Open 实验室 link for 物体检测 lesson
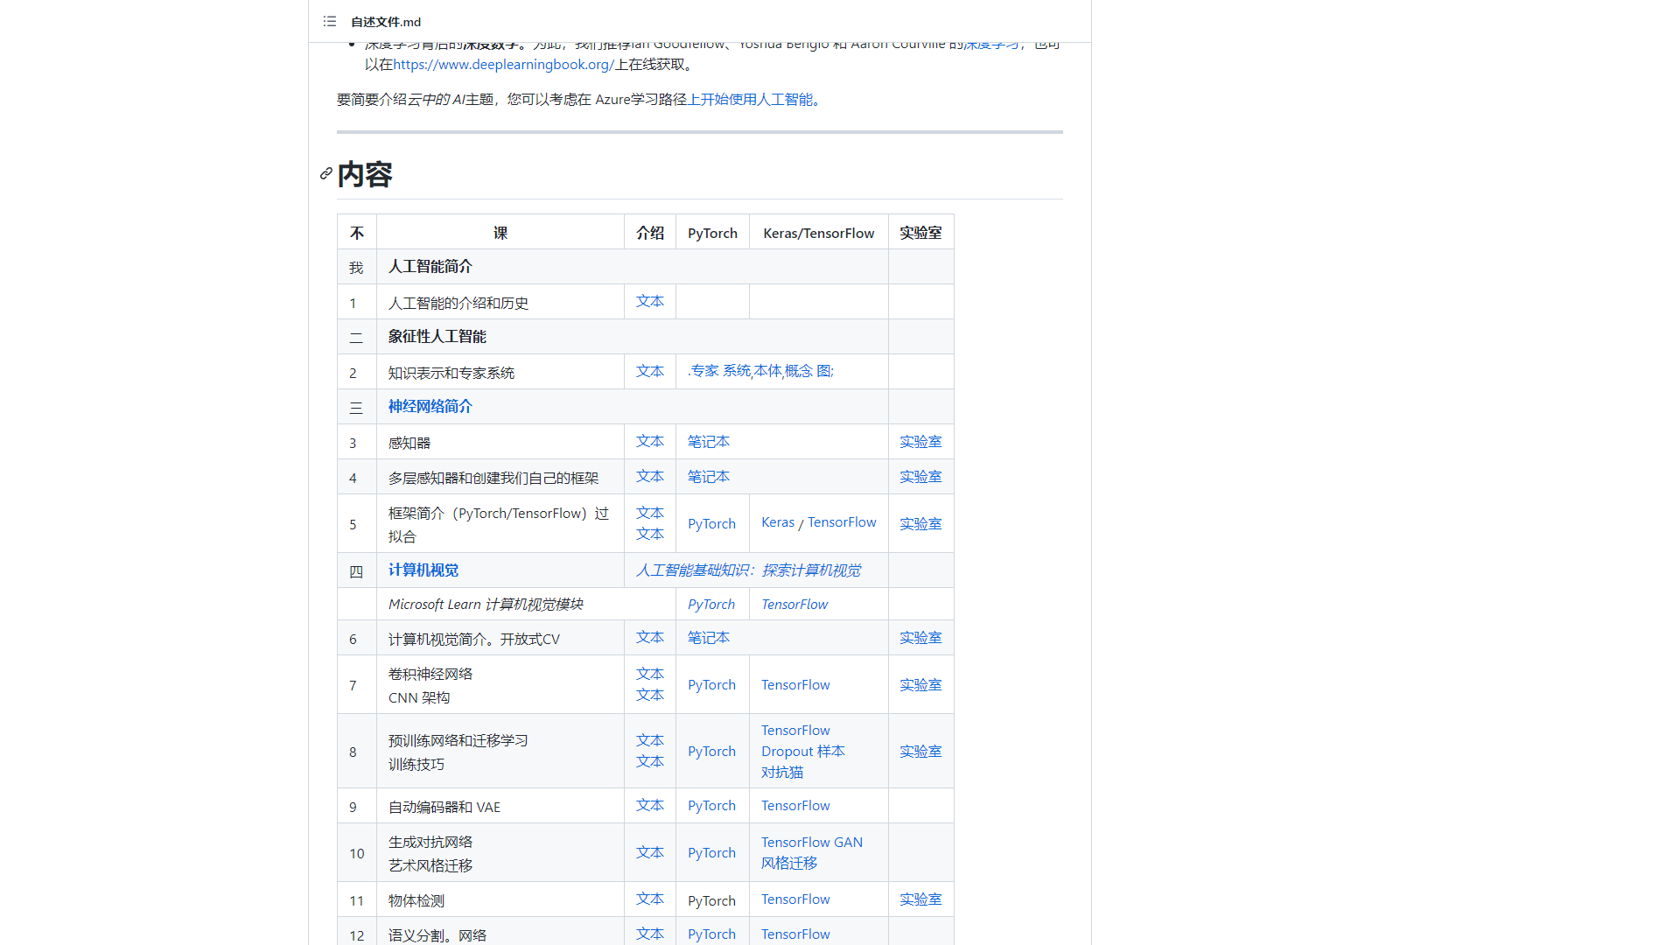Viewport: 1680px width, 945px height. pyautogui.click(x=920, y=899)
